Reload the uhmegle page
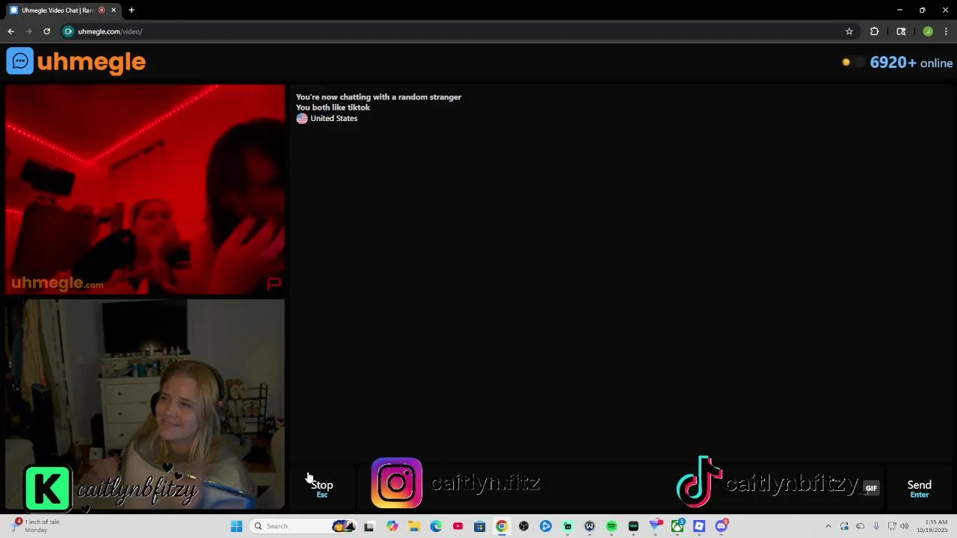 46,31
